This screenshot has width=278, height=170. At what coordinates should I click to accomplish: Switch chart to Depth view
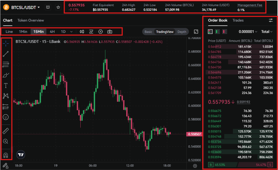[182, 32]
